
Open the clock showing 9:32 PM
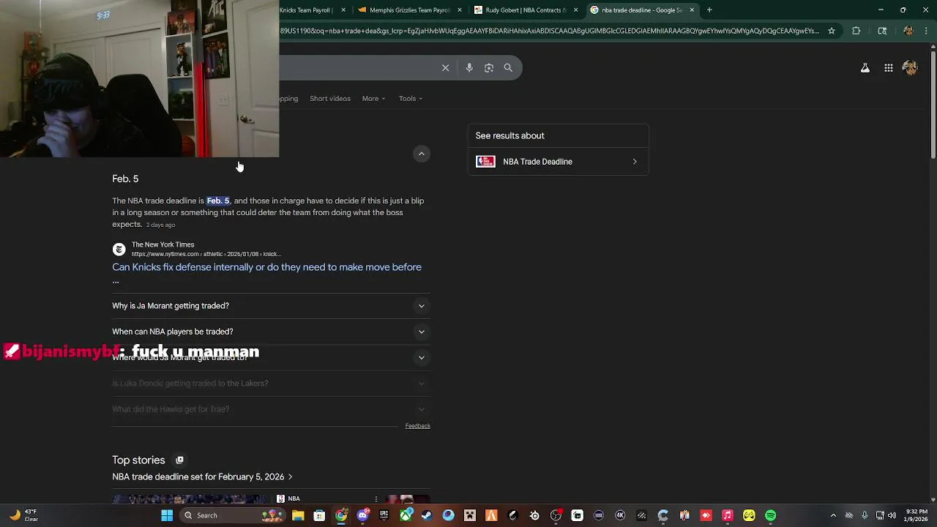point(917,515)
